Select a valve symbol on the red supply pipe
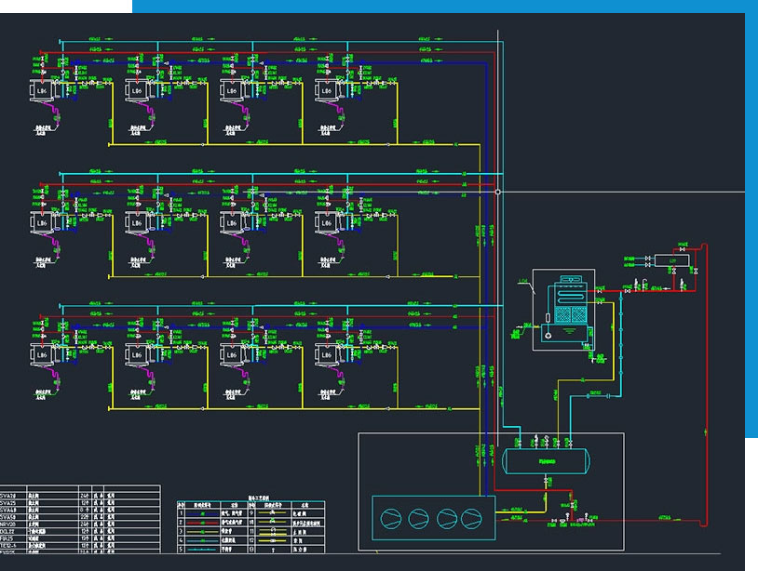The image size is (758, 571). [x=628, y=292]
